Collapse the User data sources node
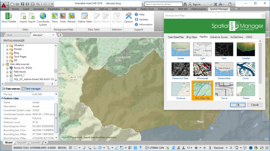The height and width of the screenshot is (151, 270). click(x=3, y=64)
